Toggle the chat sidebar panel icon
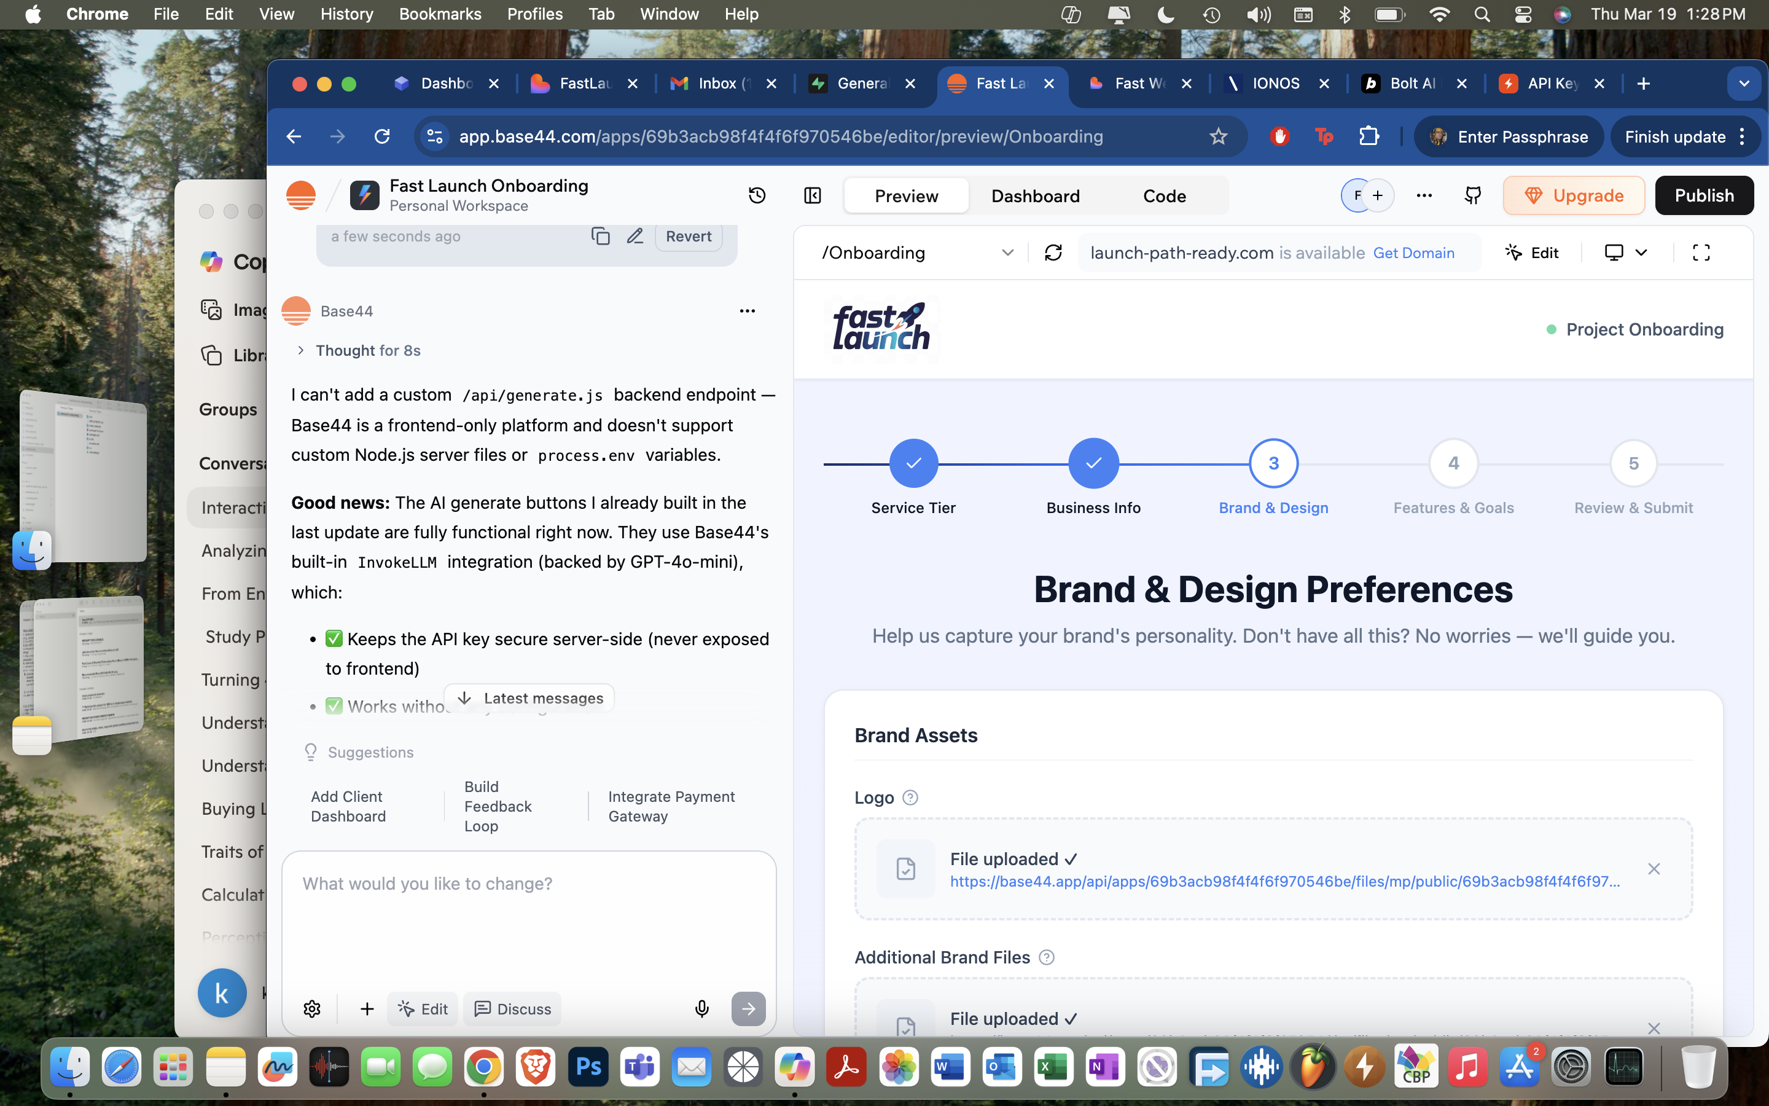This screenshot has height=1106, width=1769. [812, 195]
